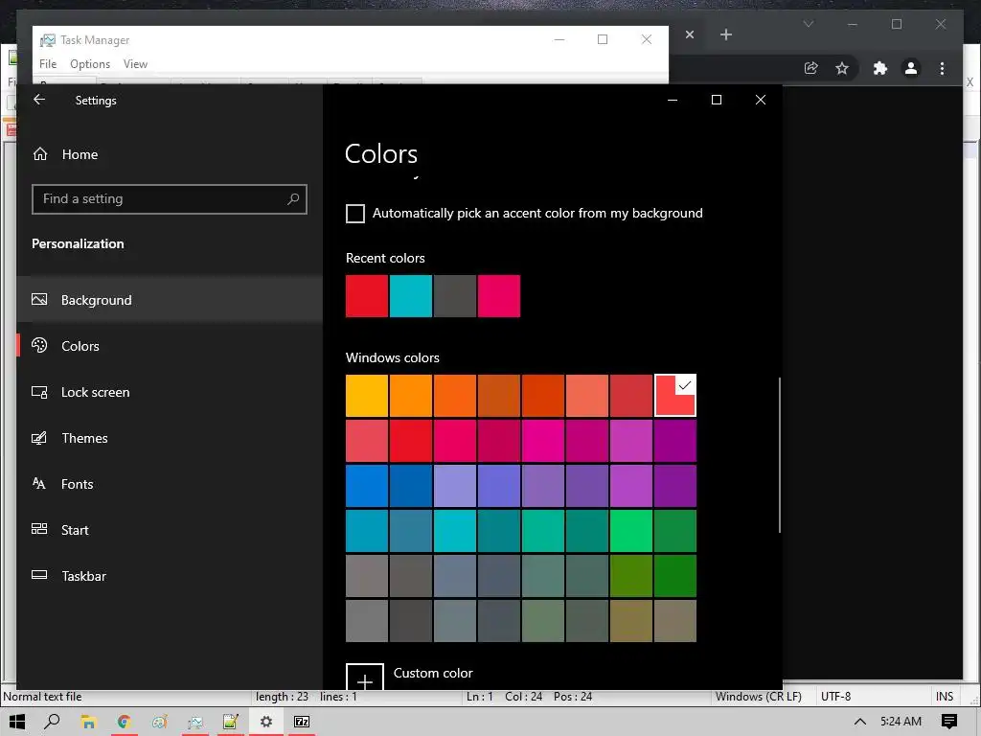981x736 pixels.
Task: Pick the teal recent color swatch
Action: (410, 296)
